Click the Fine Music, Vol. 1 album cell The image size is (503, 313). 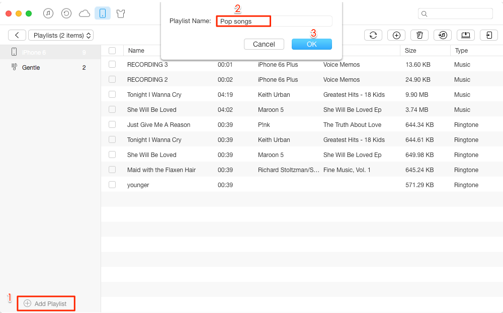(347, 170)
